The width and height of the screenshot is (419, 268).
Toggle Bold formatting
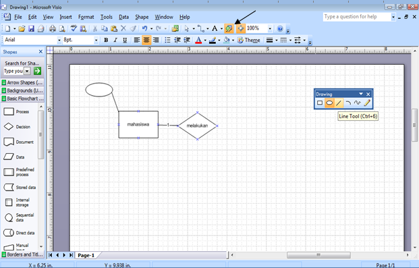click(x=106, y=40)
